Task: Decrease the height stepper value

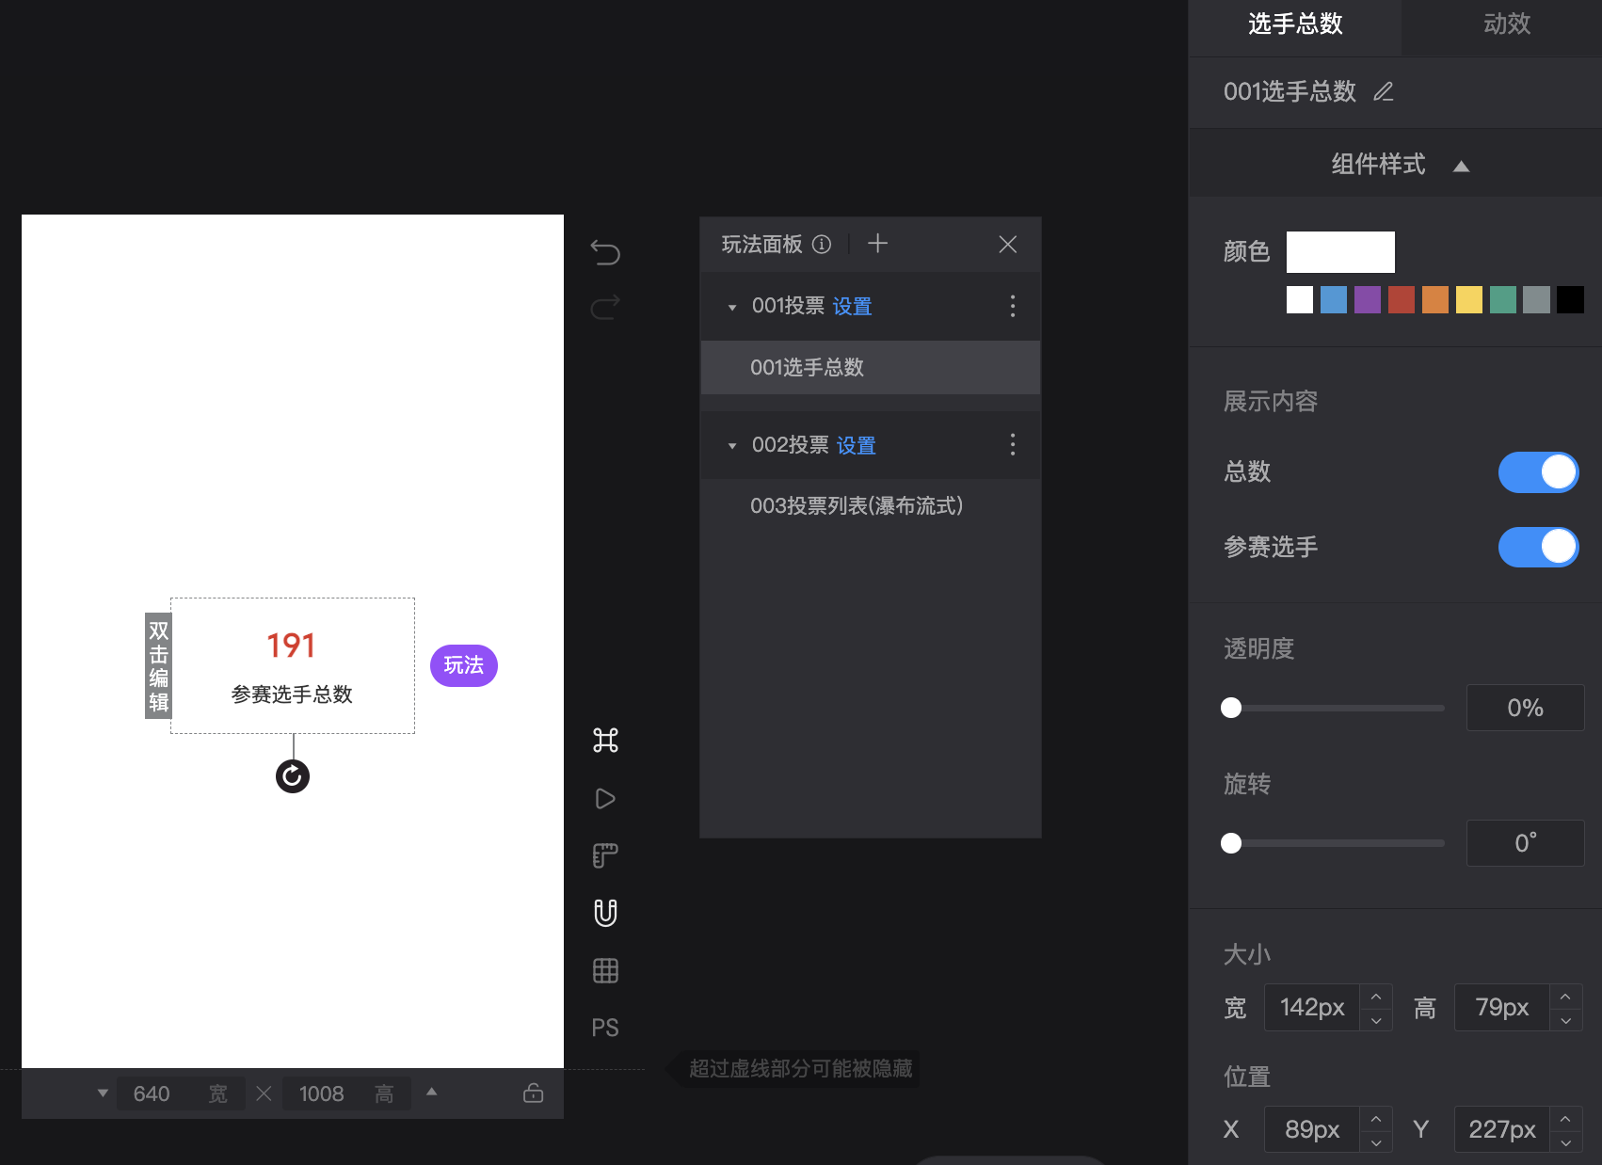Action: coord(1565,1020)
